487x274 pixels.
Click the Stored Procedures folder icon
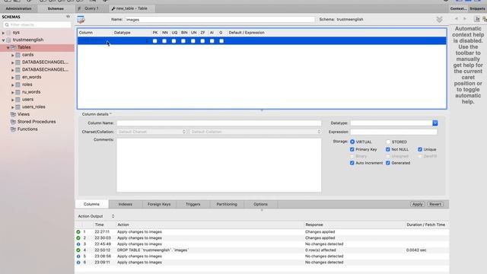13,122
